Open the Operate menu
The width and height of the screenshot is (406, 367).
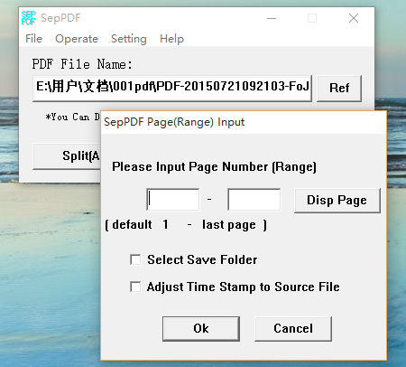77,39
